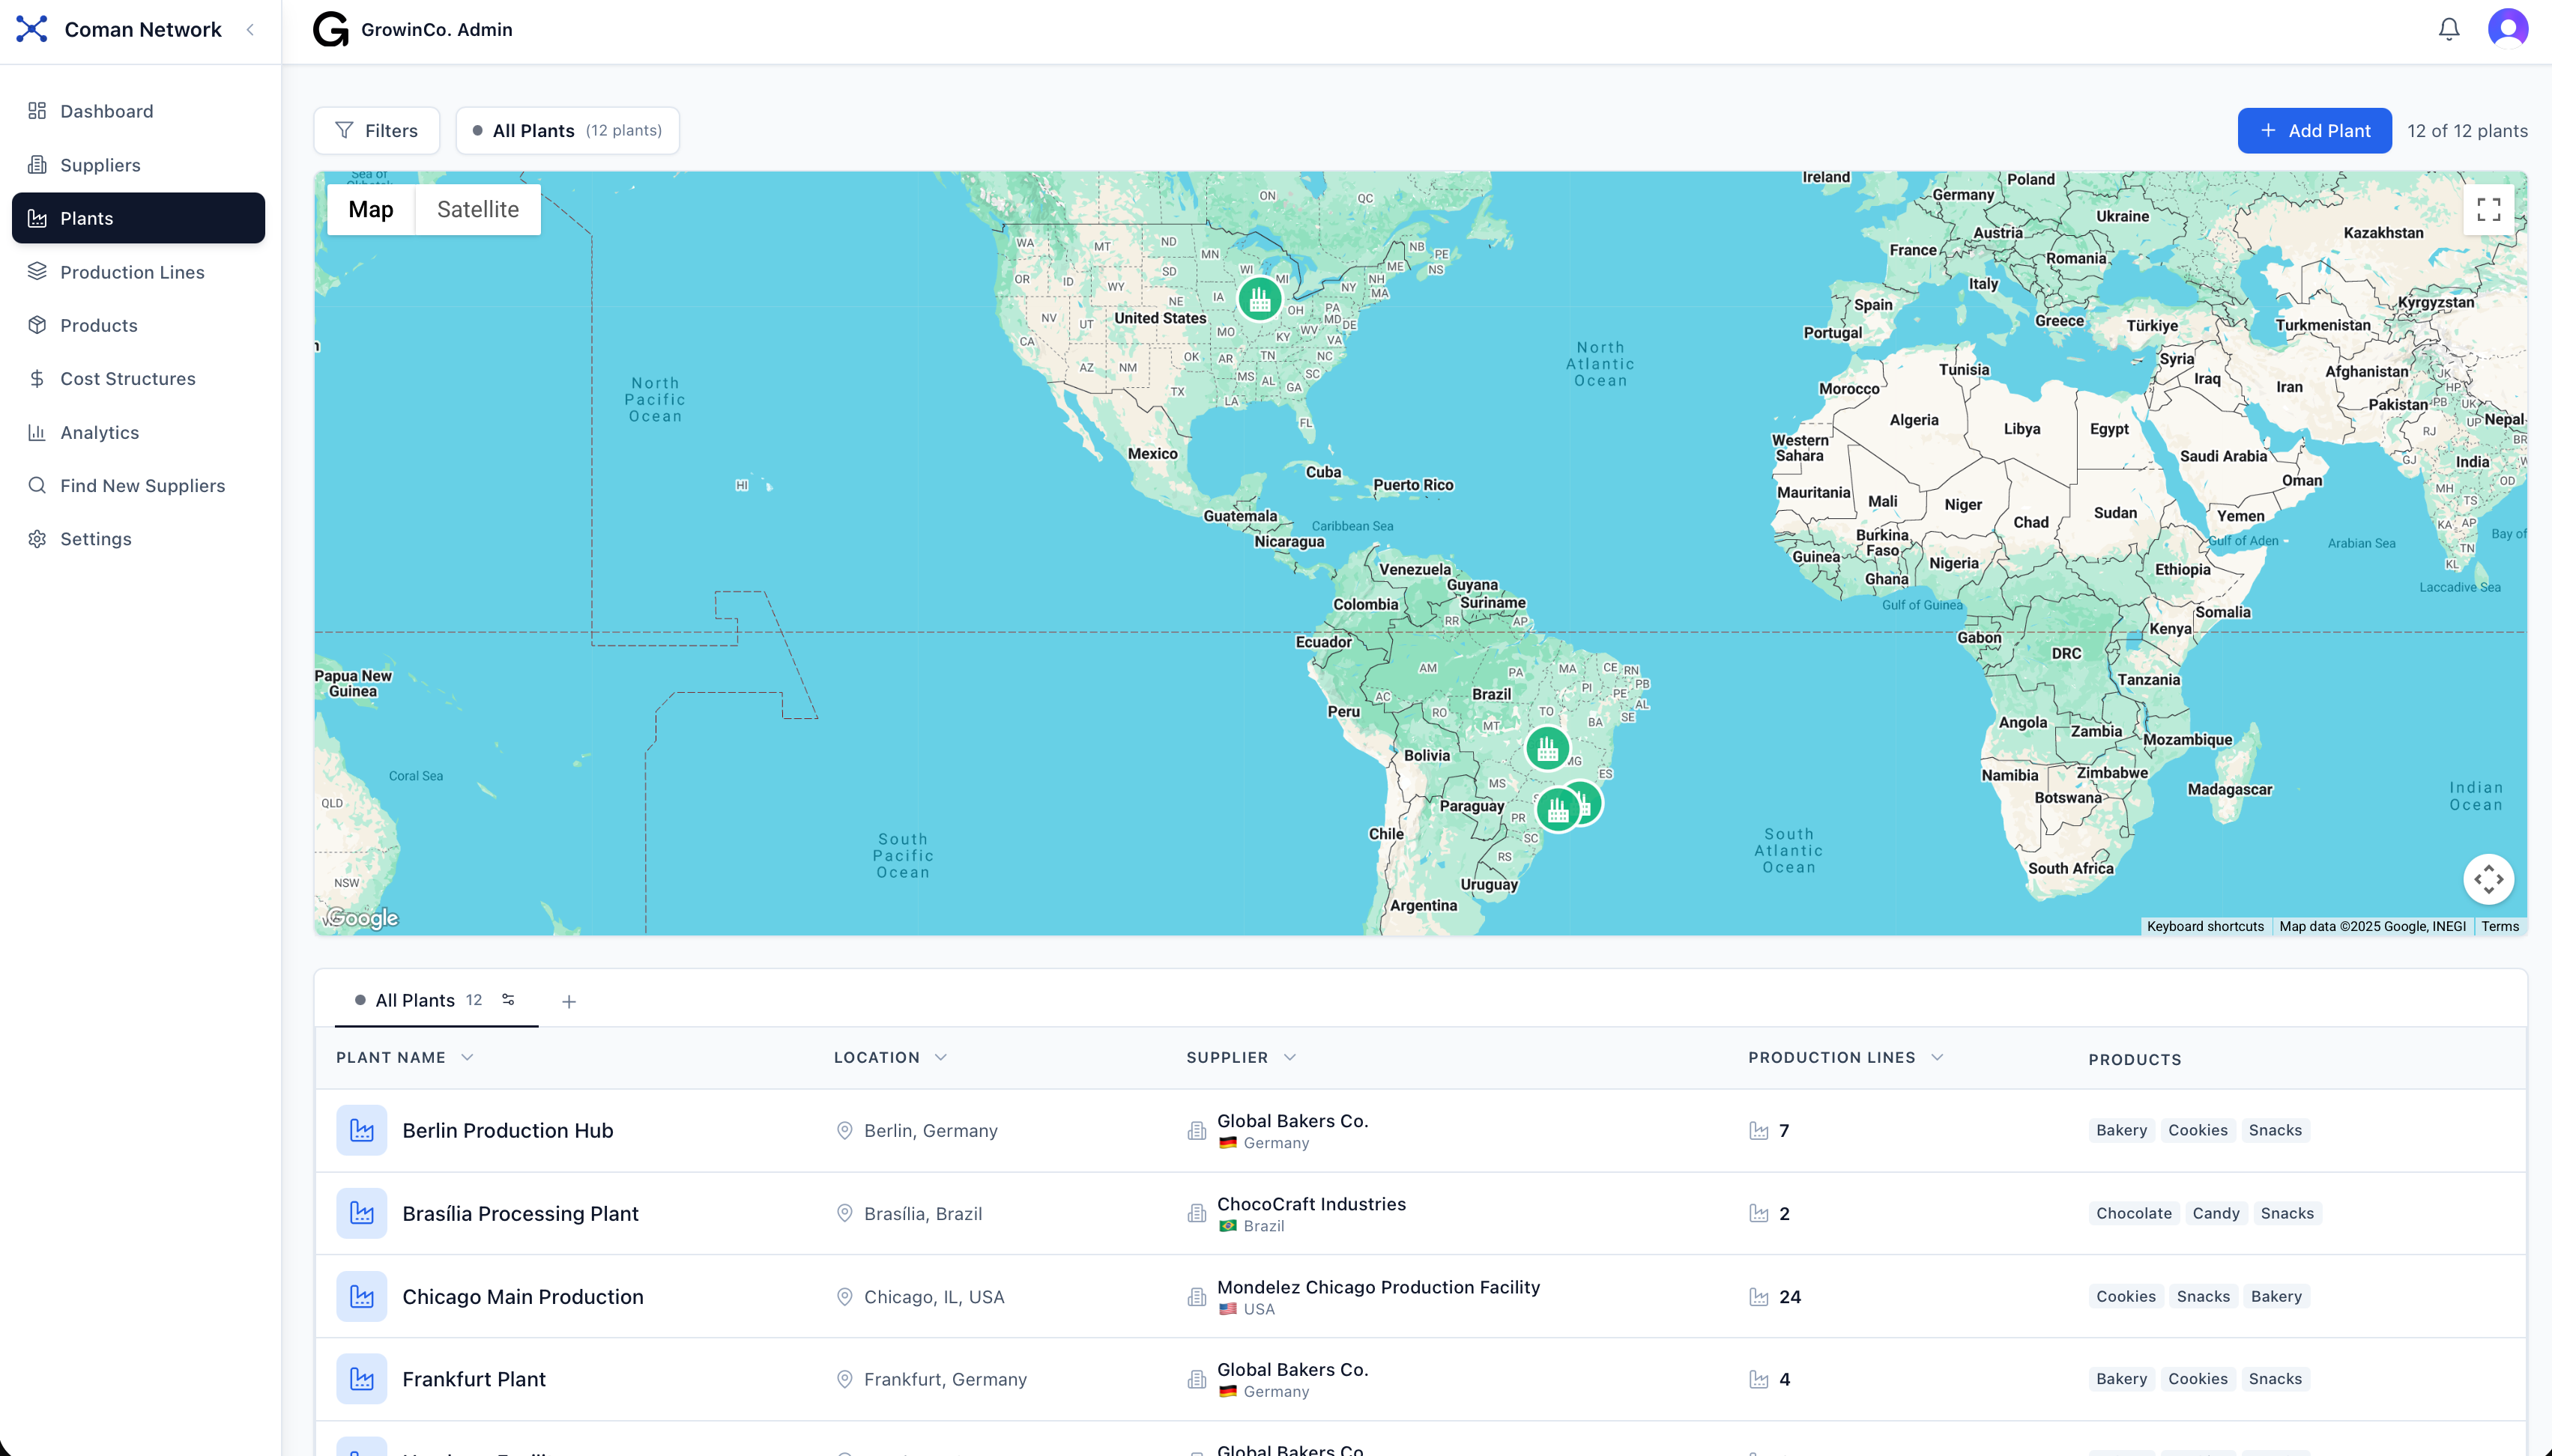The height and width of the screenshot is (1456, 2552).
Task: Click the notifications bell icon
Action: coord(2448,29)
